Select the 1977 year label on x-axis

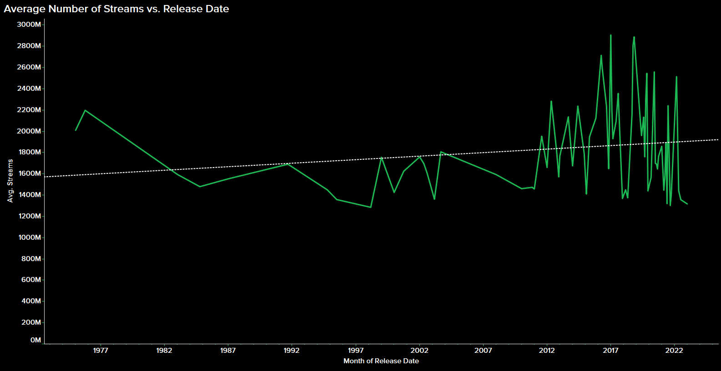coord(101,351)
